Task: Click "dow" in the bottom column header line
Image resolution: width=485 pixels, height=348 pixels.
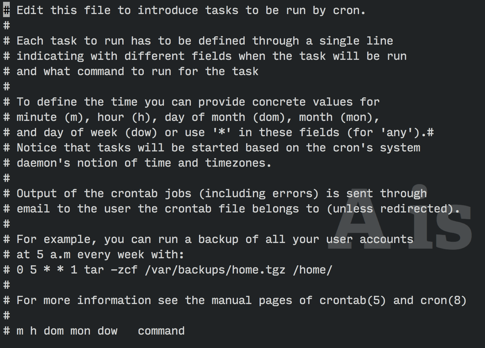Action: click(x=107, y=331)
